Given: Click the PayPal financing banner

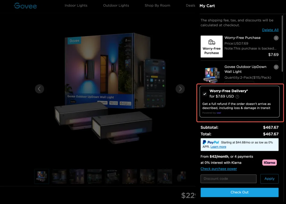Looking at the screenshot, I should point(239,145).
